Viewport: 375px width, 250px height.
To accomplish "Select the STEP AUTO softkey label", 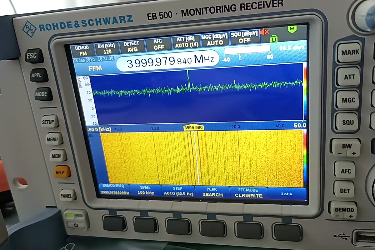I will [178, 191].
